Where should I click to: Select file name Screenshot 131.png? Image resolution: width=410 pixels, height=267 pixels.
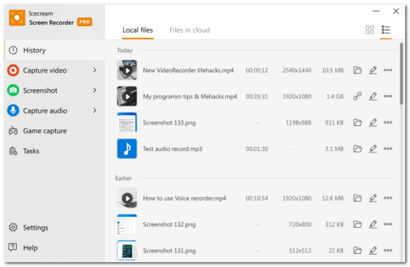click(169, 251)
